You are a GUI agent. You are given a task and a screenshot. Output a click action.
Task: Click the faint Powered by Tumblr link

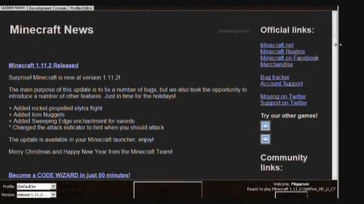click(234, 31)
